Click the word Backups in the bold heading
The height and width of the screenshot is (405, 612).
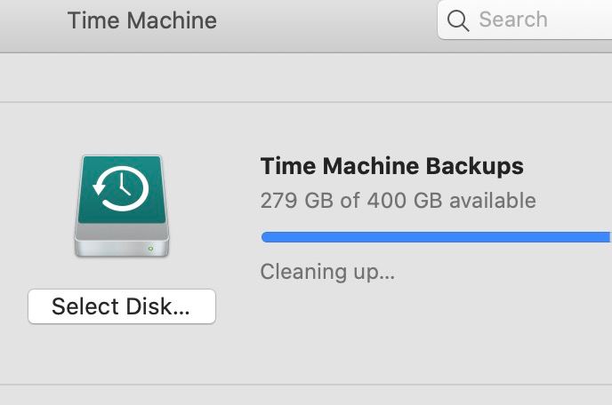click(x=475, y=166)
